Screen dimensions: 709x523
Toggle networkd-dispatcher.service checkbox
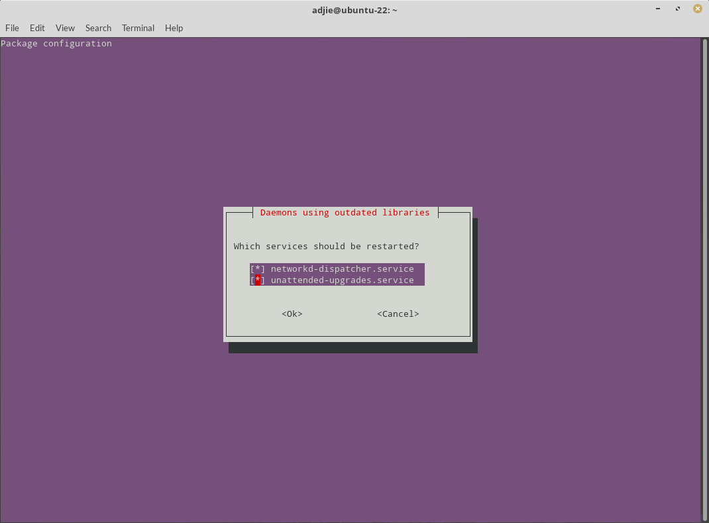pos(258,268)
